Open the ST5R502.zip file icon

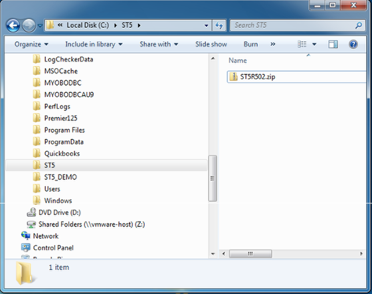tap(233, 76)
